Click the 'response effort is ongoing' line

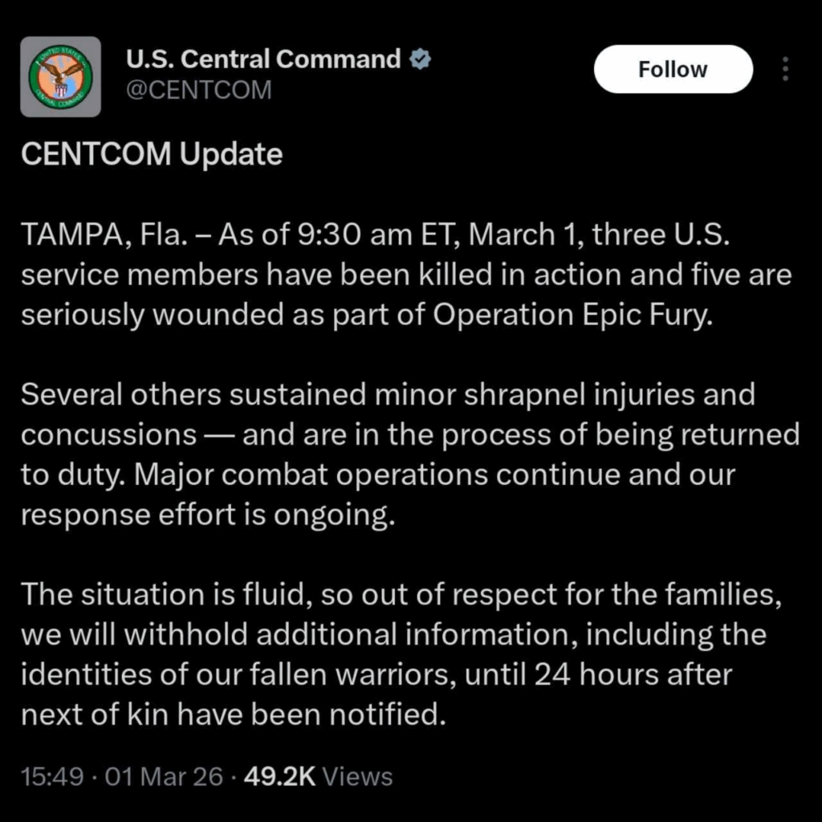[209, 515]
